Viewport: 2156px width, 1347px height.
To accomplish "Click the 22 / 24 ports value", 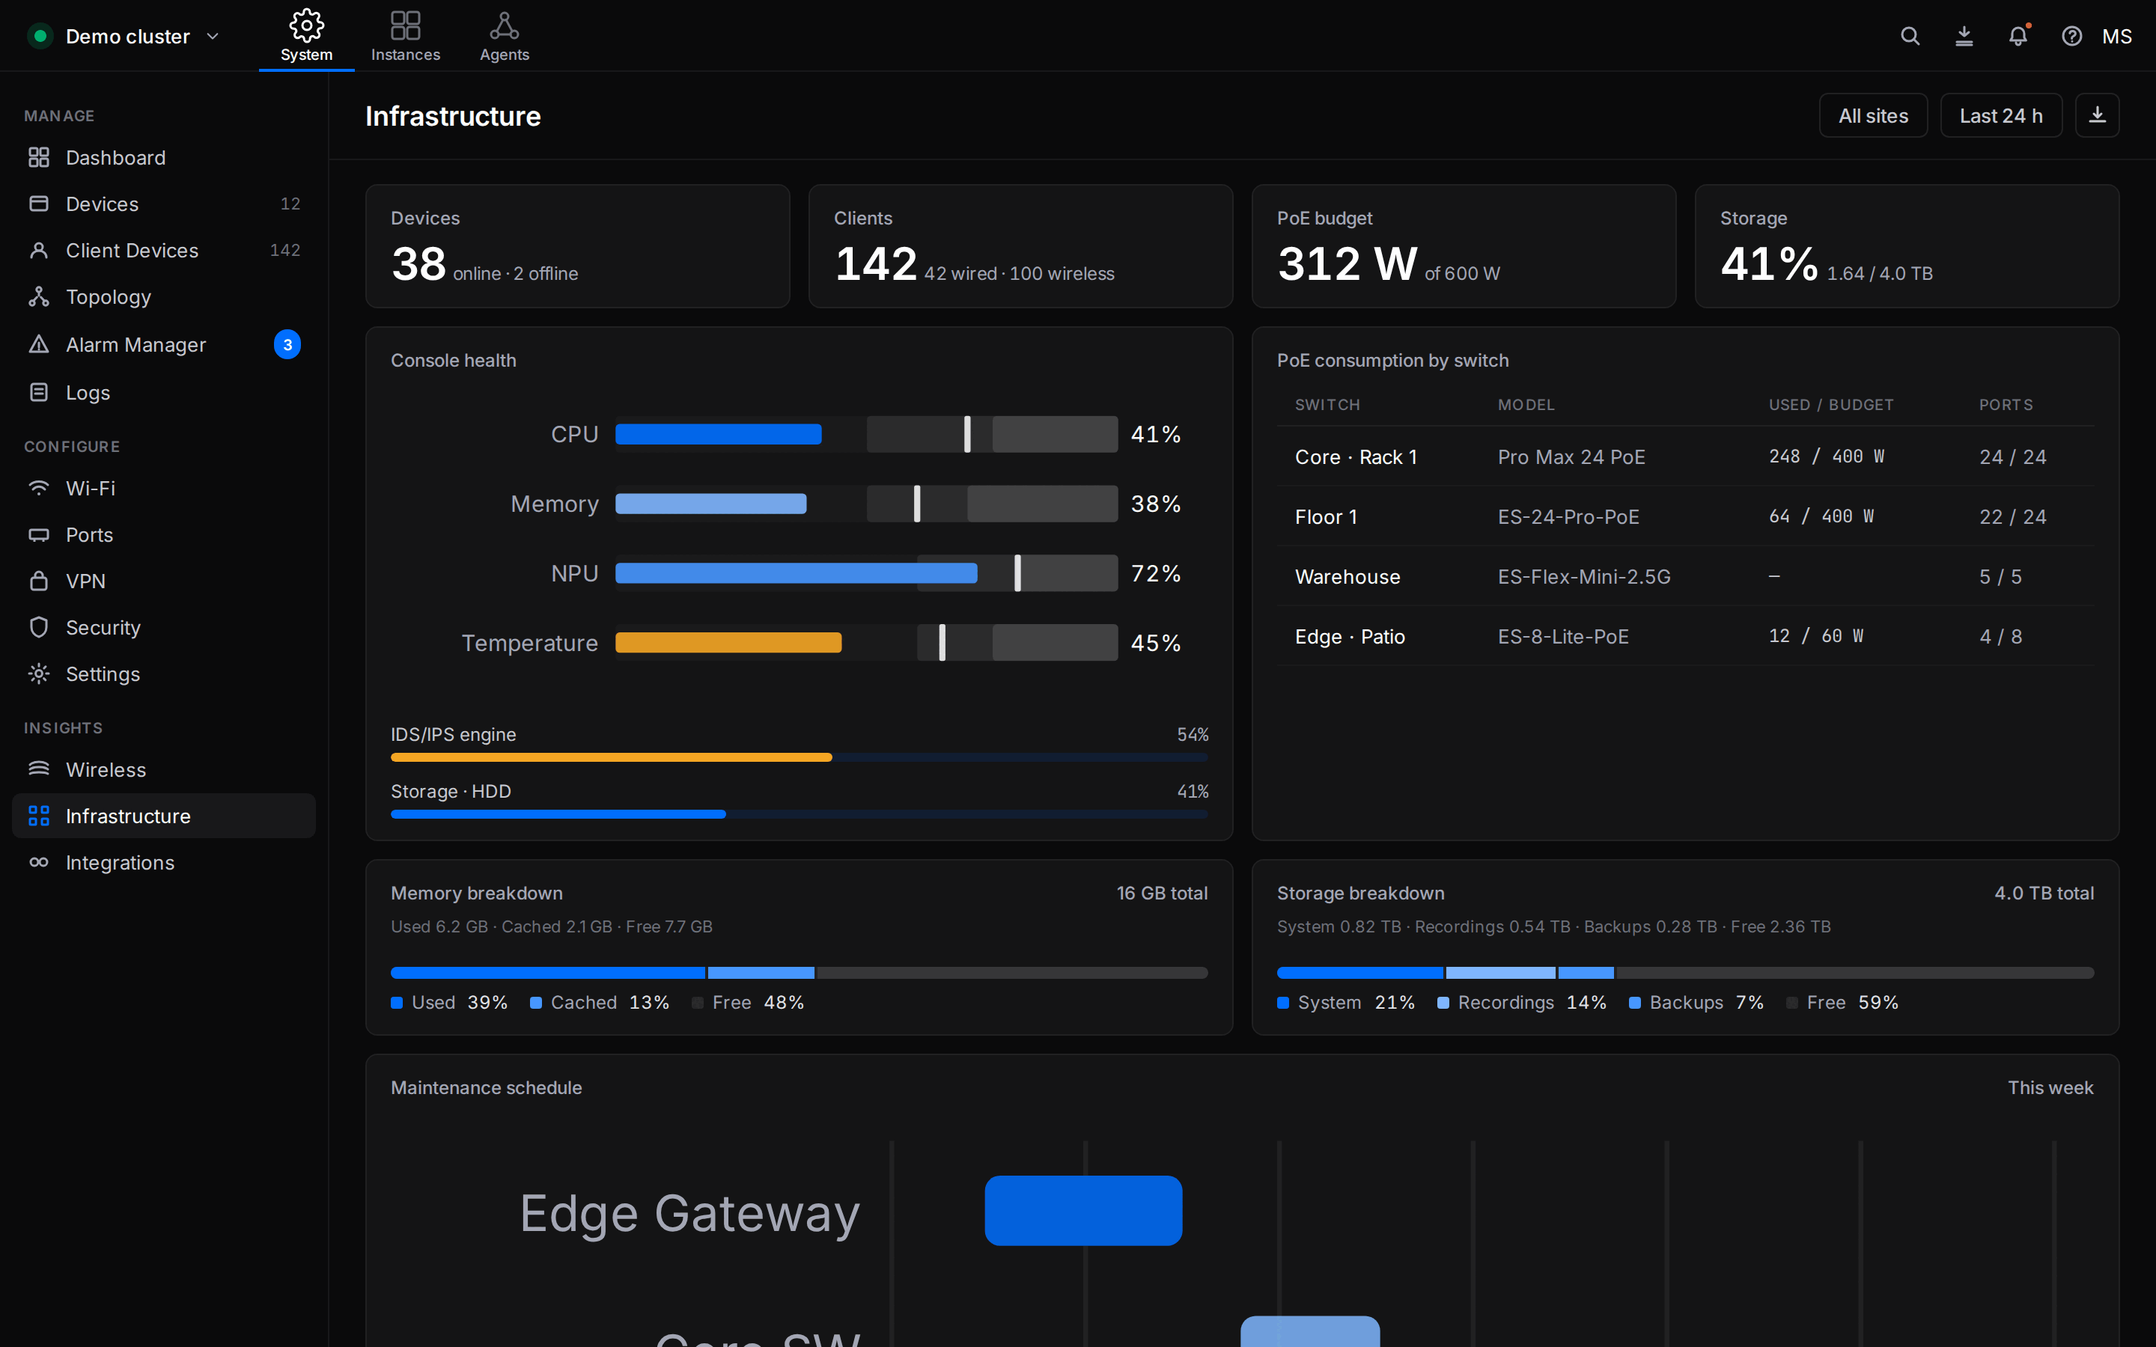I will (2012, 516).
